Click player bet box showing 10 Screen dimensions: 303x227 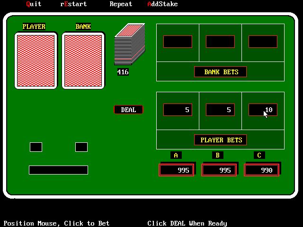pos(263,110)
